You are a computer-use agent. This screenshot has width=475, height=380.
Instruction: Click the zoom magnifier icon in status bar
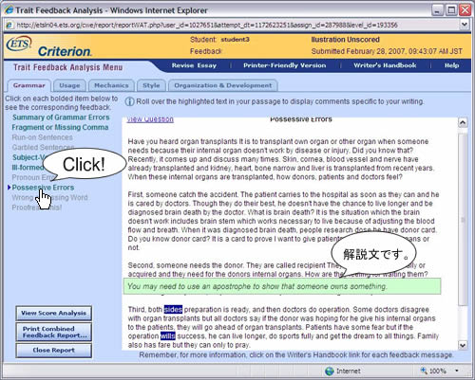pyautogui.click(x=424, y=371)
